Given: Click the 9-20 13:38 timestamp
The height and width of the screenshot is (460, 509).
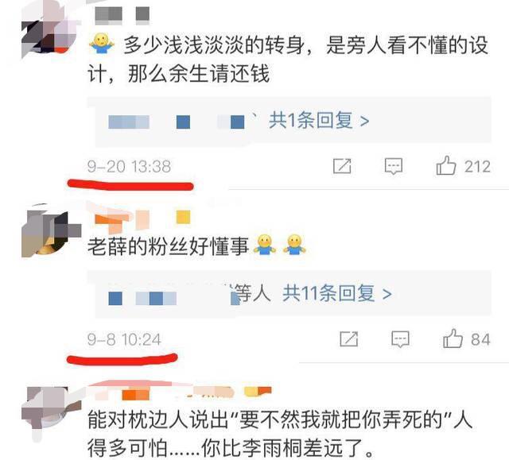Looking at the screenshot, I should pos(129,167).
